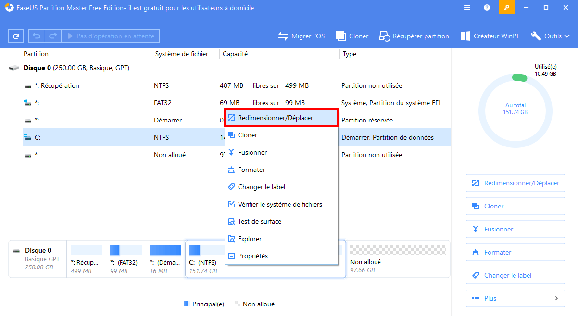
Task: Open Créateur WinPE
Action: 490,36
